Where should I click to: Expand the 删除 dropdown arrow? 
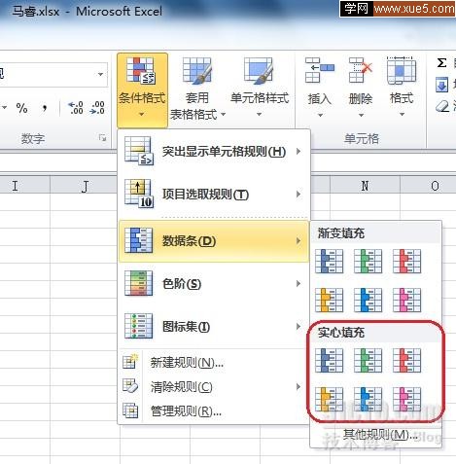click(361, 115)
